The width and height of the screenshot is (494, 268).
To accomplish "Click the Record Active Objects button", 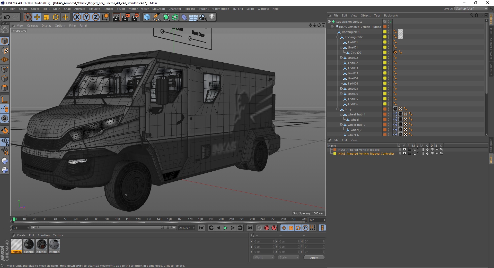I will [259, 228].
